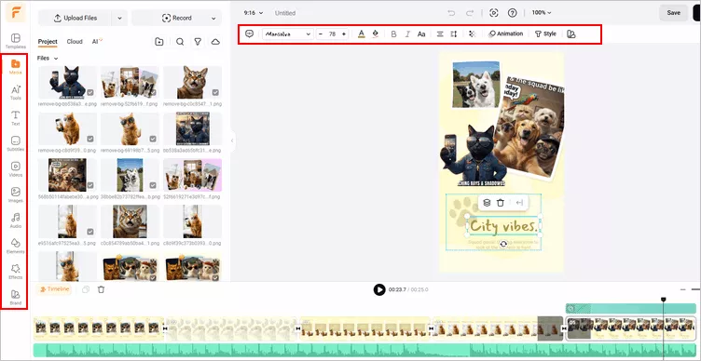Open the Mansalva font dropdown
The width and height of the screenshot is (701, 361).
[x=288, y=33]
